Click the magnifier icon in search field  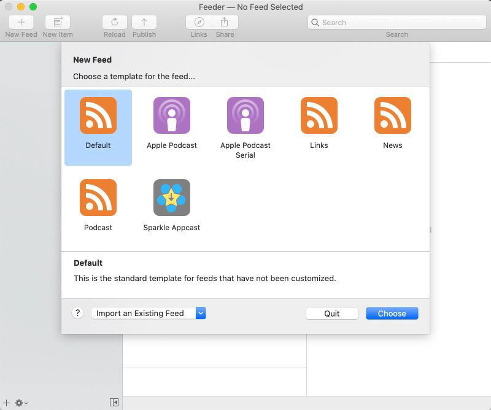(315, 23)
